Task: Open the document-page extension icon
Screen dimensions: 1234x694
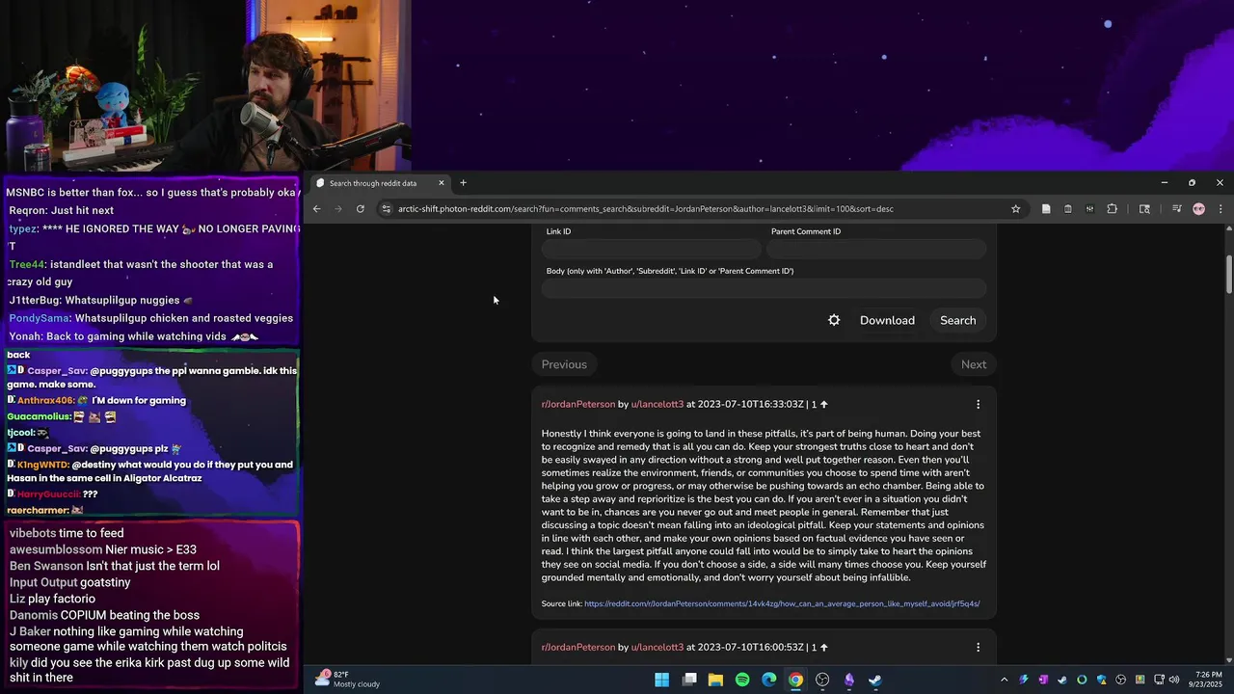Action: point(1046,209)
